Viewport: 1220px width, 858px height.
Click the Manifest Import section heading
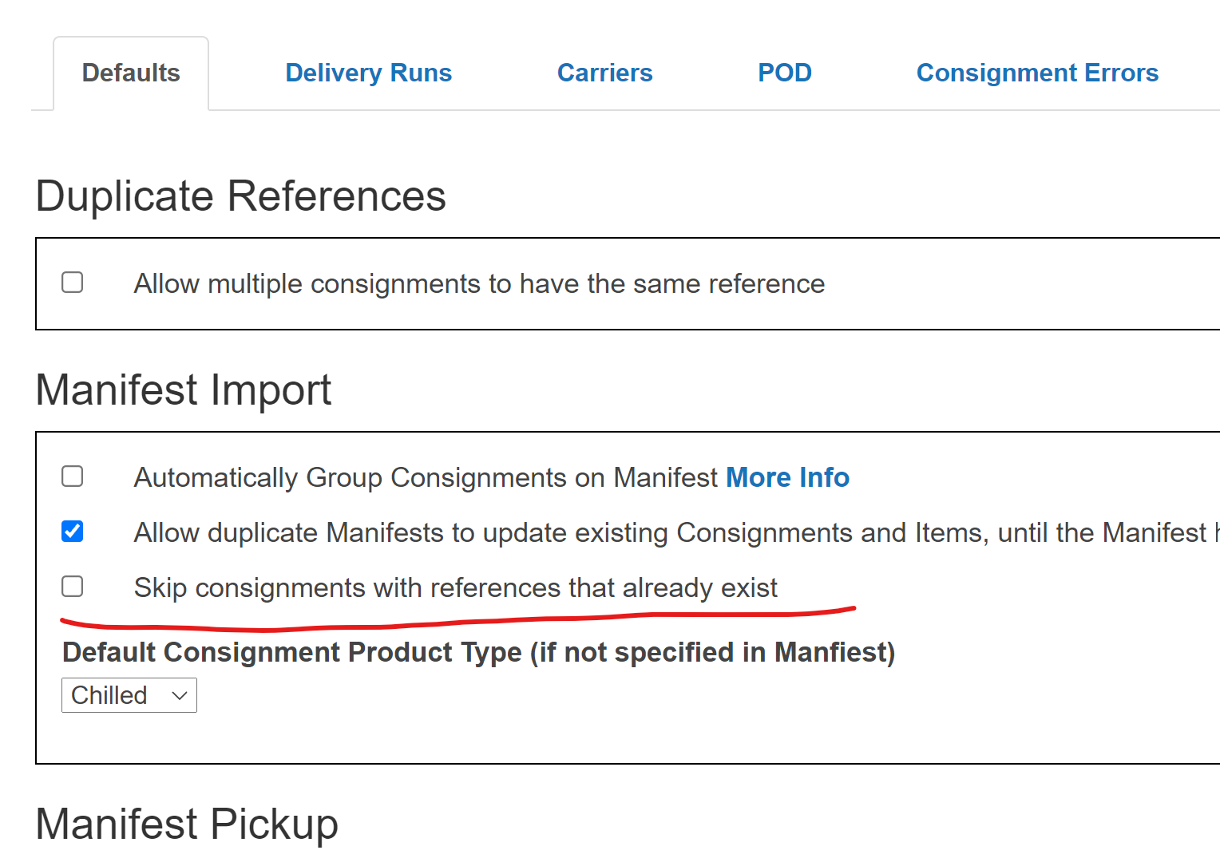[x=184, y=390]
